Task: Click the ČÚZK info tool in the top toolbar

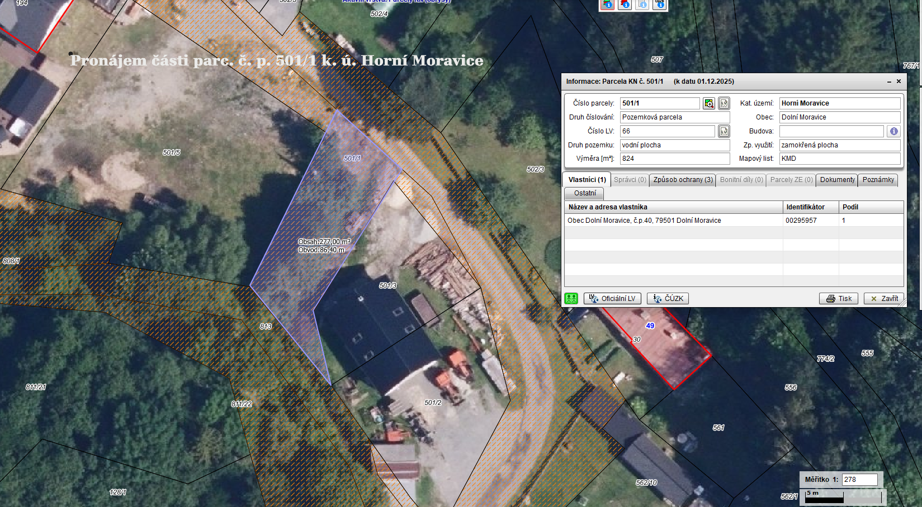Action: click(x=660, y=4)
